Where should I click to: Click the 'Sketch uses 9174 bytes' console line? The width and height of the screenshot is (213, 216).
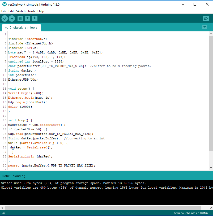click(x=73, y=183)
